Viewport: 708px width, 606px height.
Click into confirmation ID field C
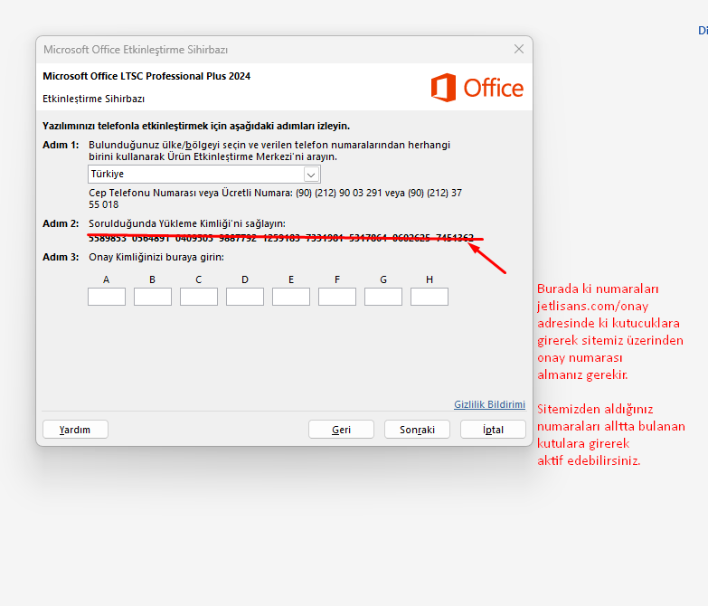pyautogui.click(x=199, y=297)
